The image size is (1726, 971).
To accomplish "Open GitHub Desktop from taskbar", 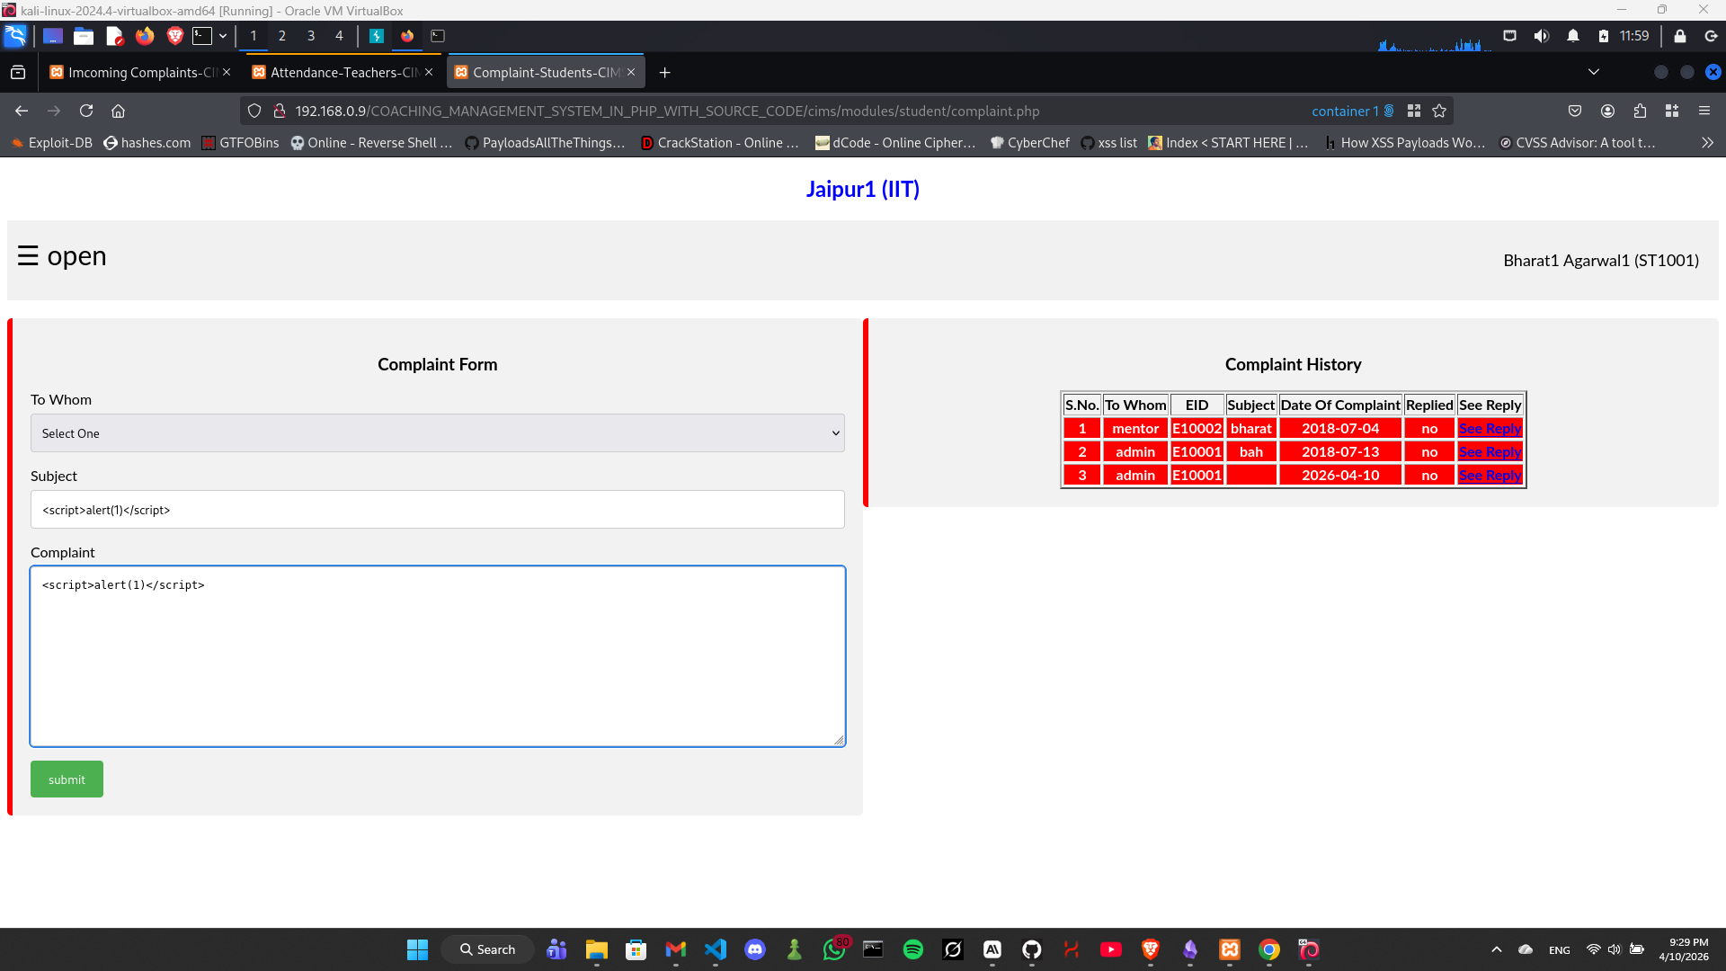I will click(1031, 949).
